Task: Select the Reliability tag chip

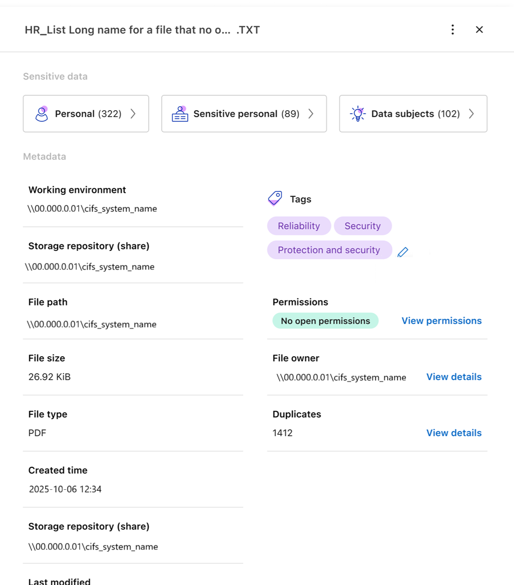Action: (299, 226)
